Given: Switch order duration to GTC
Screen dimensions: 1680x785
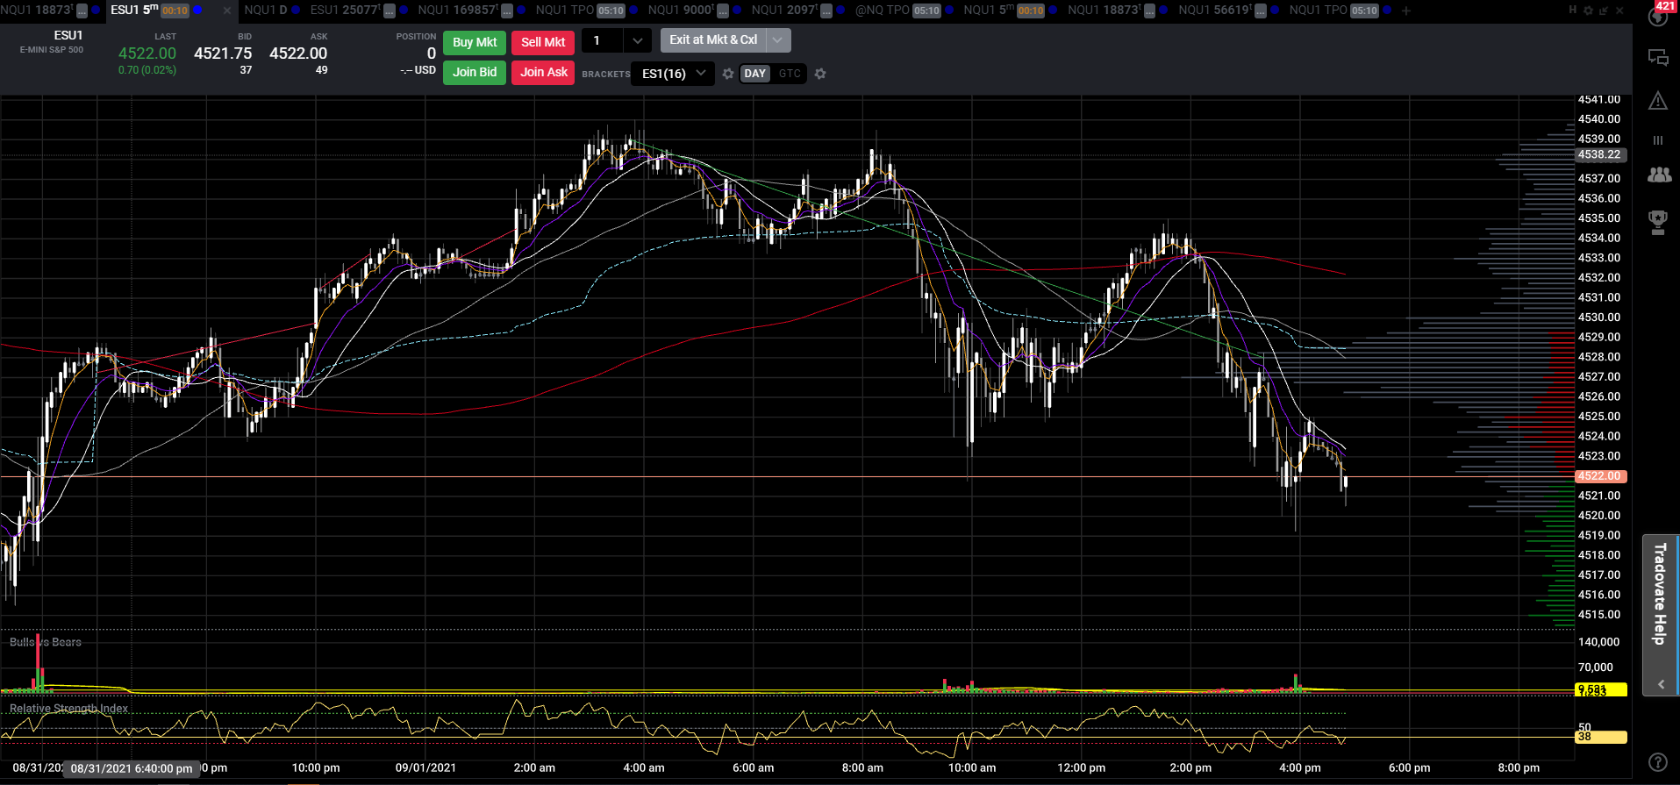Looking at the screenshot, I should pos(790,74).
